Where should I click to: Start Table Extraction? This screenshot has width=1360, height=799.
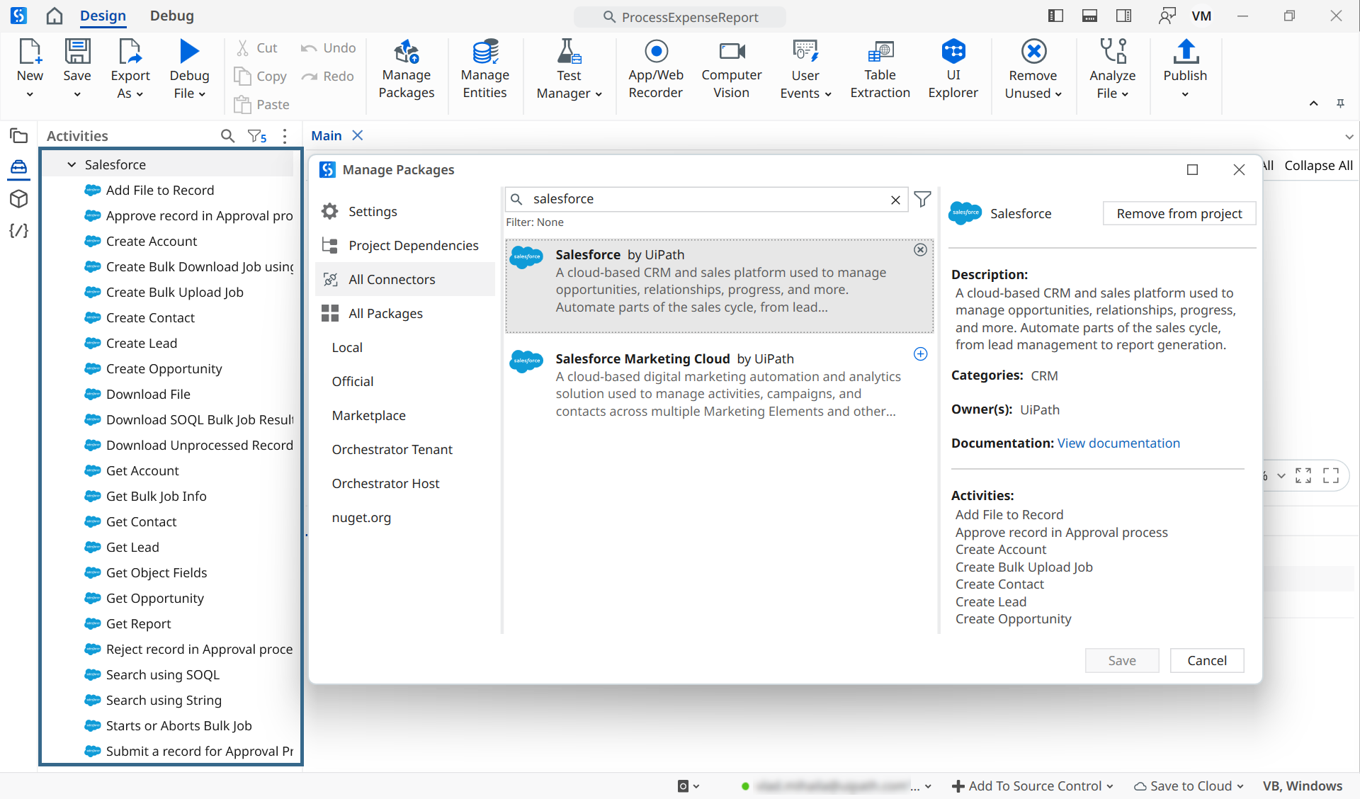pyautogui.click(x=879, y=69)
